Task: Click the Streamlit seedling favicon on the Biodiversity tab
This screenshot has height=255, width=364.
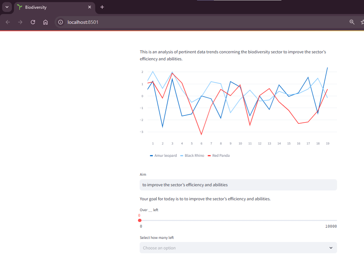Action: (19, 7)
